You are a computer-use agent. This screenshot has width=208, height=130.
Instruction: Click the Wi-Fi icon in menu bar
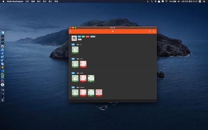(166, 1)
